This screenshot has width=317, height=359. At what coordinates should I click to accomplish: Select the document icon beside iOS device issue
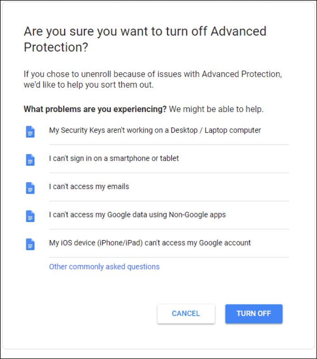pos(30,244)
